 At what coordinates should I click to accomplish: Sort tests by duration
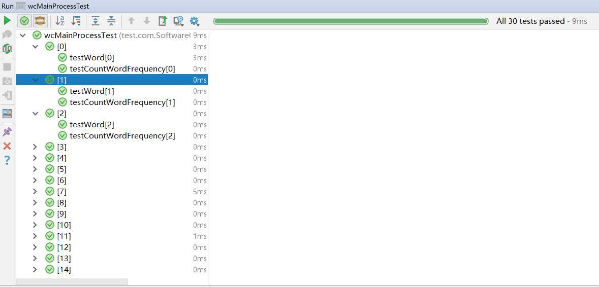(x=76, y=21)
